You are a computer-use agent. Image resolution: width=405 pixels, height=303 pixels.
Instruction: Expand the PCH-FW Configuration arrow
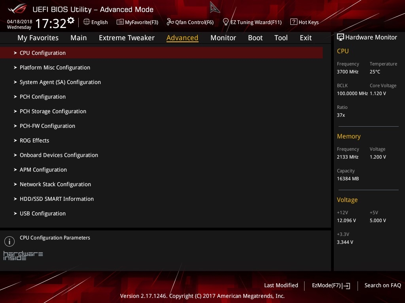[x=15, y=126]
